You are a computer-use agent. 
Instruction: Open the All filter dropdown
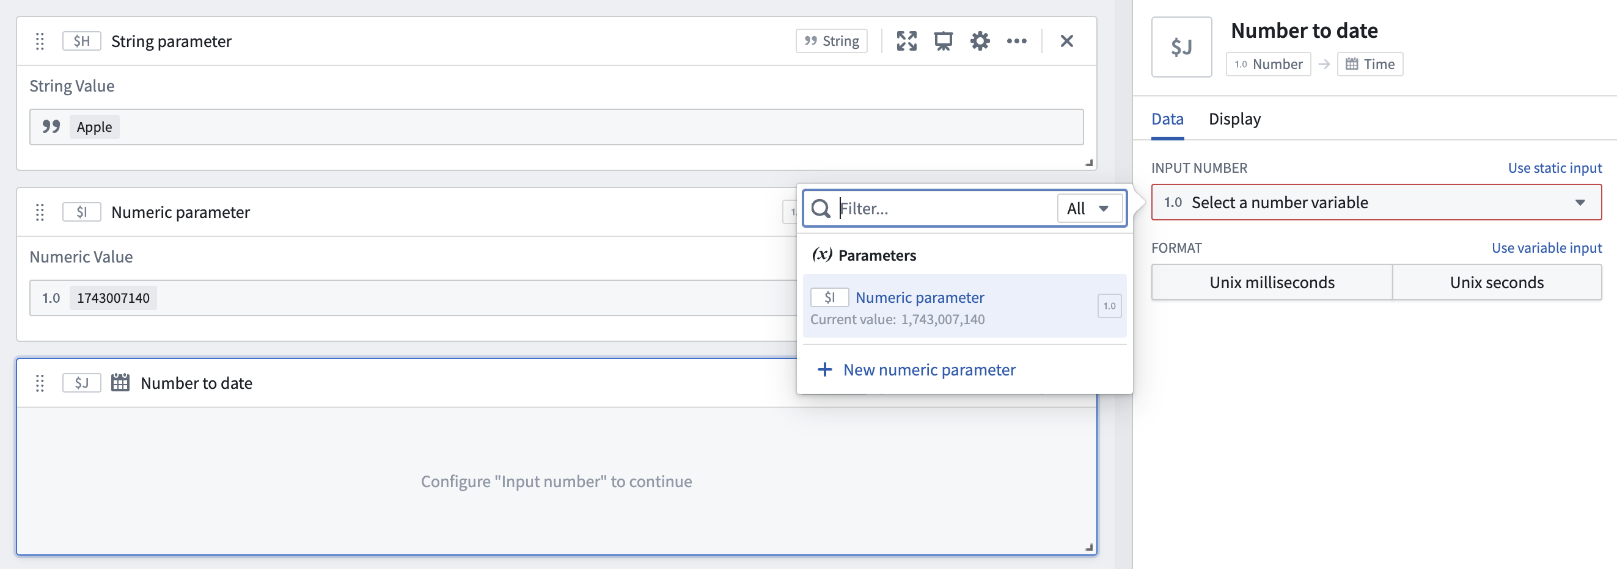[1090, 209]
